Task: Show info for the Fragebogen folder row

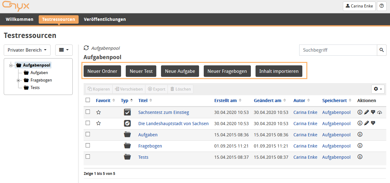Action: point(360,146)
